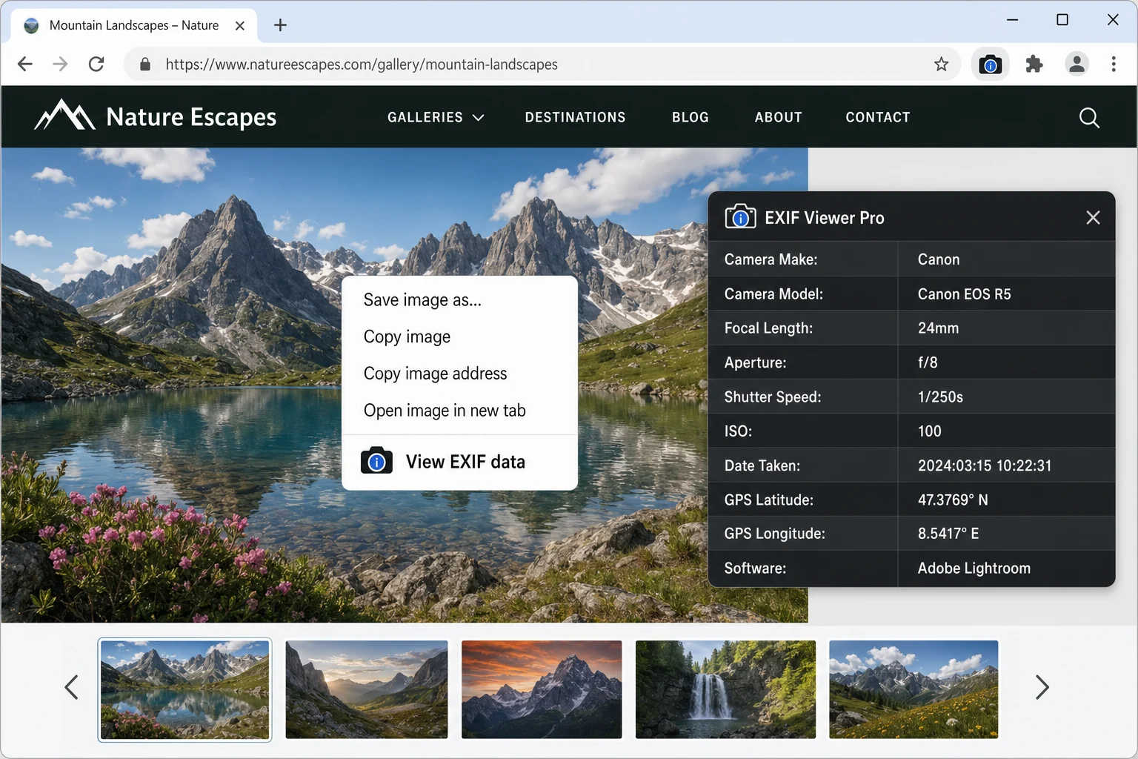This screenshot has width=1138, height=759.
Task: Open the browser menu via three-dot icon
Action: pyautogui.click(x=1114, y=64)
